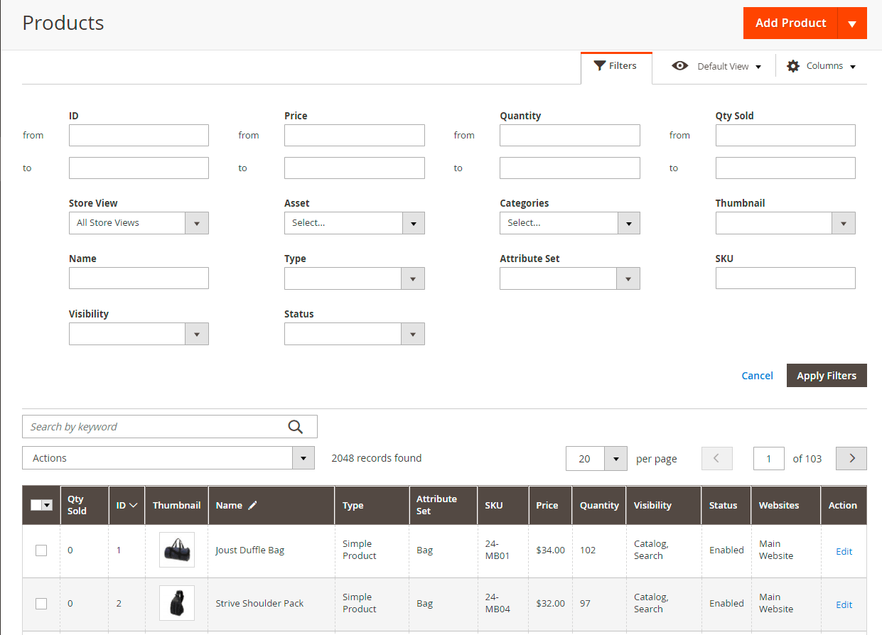
Task: Toggle the select-all header checkbox
Action: click(x=36, y=505)
